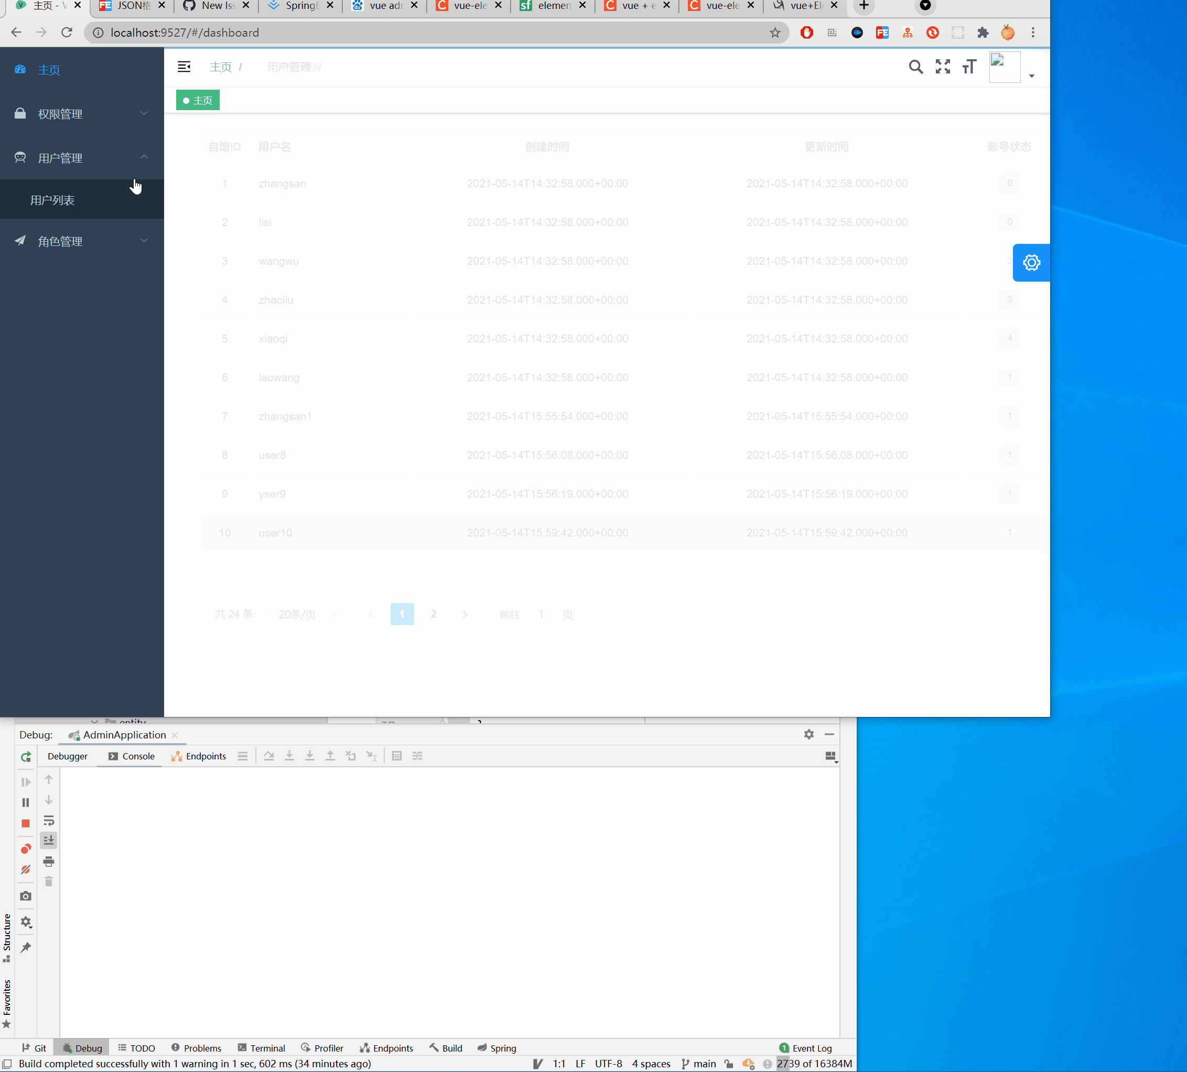Go to page 2 of pagination
Screen dimensions: 1187x1072
click(x=434, y=614)
